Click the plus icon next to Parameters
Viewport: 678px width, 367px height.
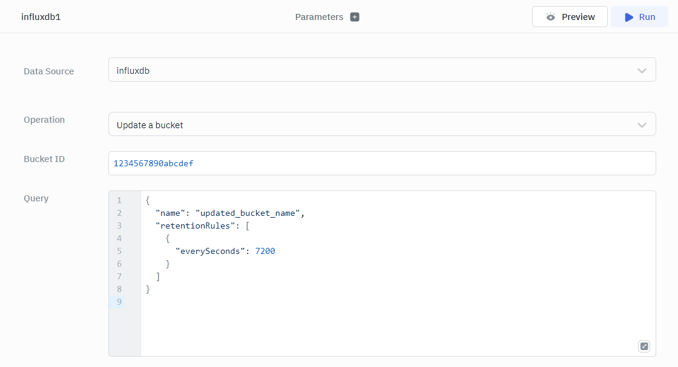click(x=355, y=17)
